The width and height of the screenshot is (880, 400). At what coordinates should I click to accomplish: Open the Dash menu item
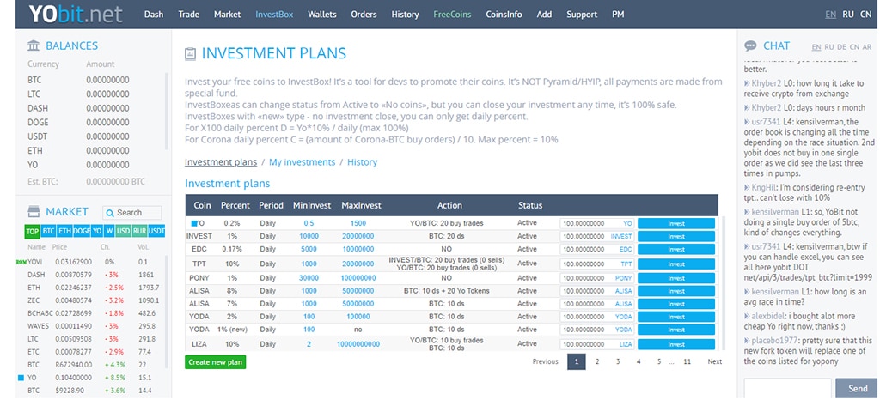pyautogui.click(x=154, y=15)
